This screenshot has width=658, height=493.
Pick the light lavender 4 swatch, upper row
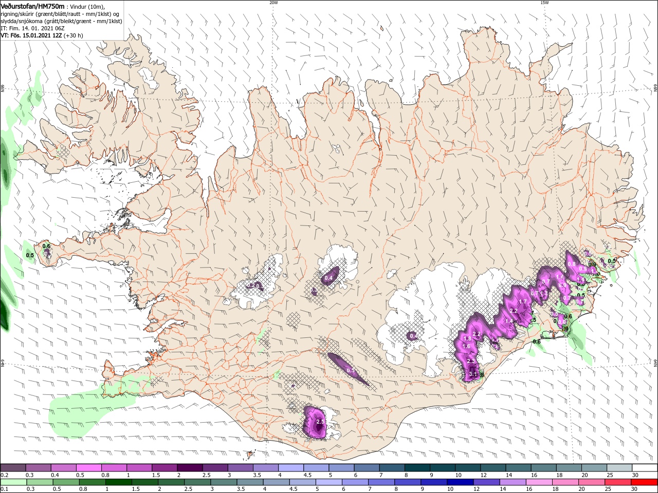tap(290, 467)
